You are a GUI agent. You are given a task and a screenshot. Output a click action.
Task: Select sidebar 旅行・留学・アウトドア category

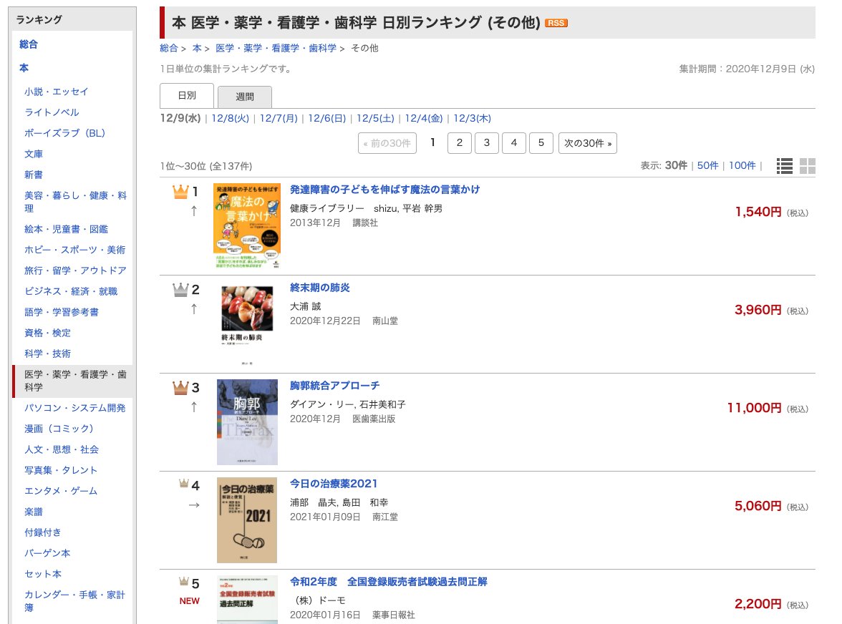(75, 270)
